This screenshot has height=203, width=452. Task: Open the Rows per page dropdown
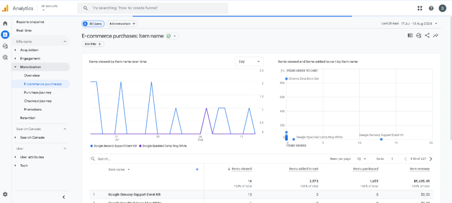tap(361, 159)
